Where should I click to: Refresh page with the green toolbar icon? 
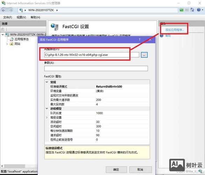click(x=182, y=10)
